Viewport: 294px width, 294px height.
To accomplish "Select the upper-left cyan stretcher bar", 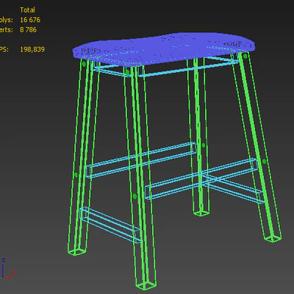I will click(x=141, y=160).
